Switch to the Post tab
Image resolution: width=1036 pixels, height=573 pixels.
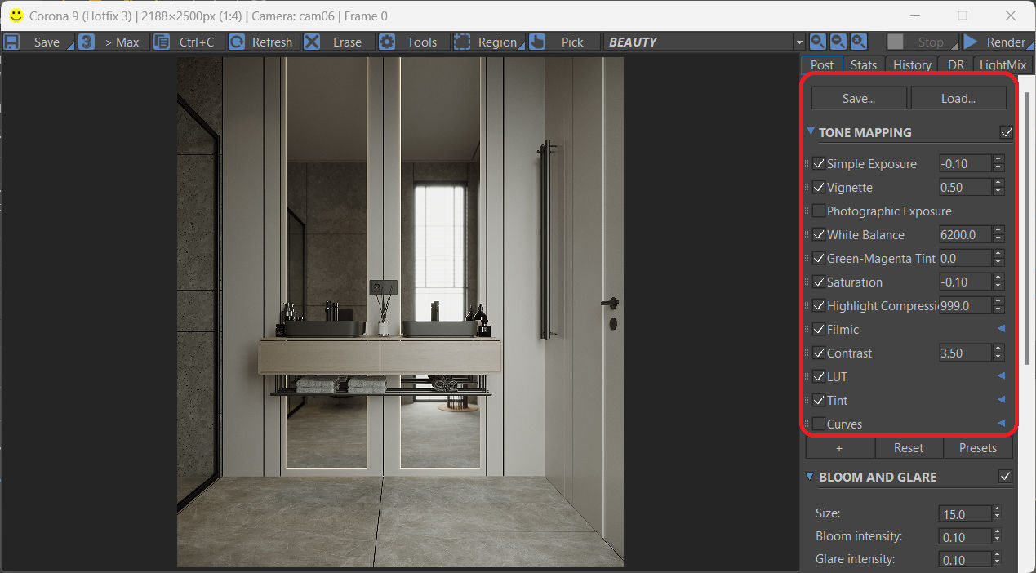pyautogui.click(x=822, y=64)
